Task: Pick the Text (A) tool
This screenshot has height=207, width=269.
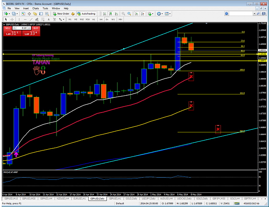Action: [49, 19]
